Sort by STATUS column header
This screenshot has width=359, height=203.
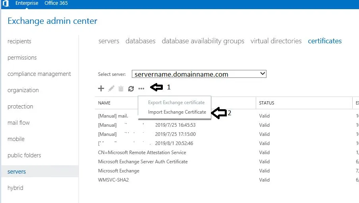[266, 103]
